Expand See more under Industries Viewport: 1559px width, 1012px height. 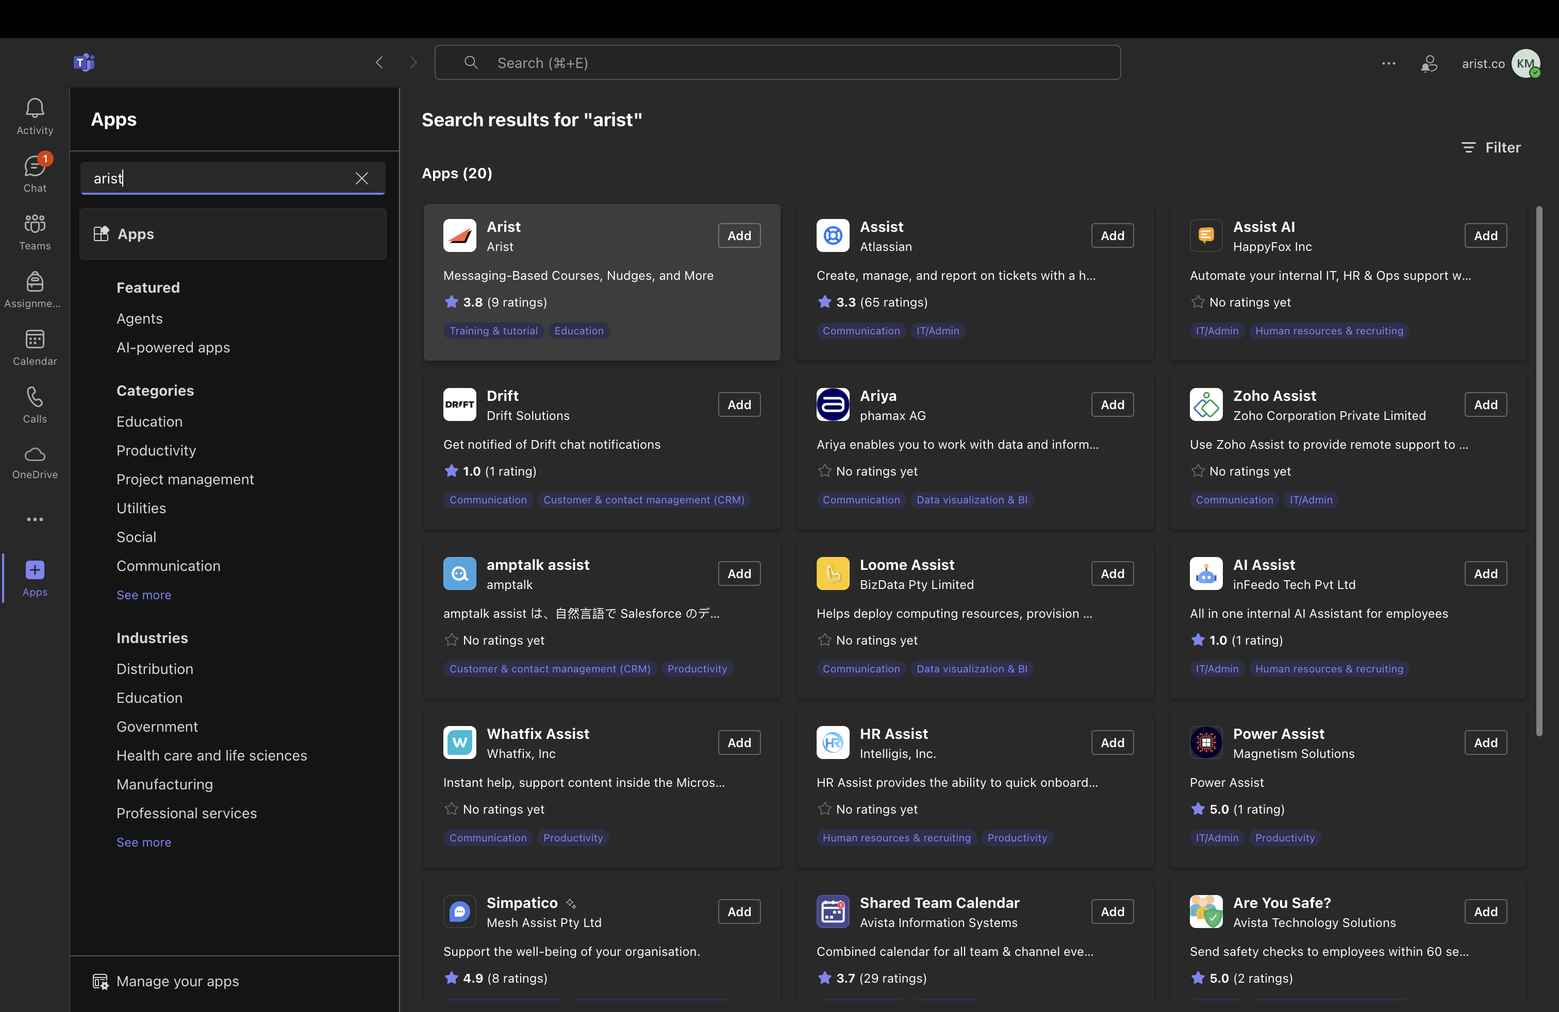click(143, 842)
